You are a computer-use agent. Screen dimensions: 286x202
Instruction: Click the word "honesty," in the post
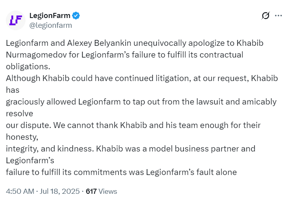coord(22,137)
